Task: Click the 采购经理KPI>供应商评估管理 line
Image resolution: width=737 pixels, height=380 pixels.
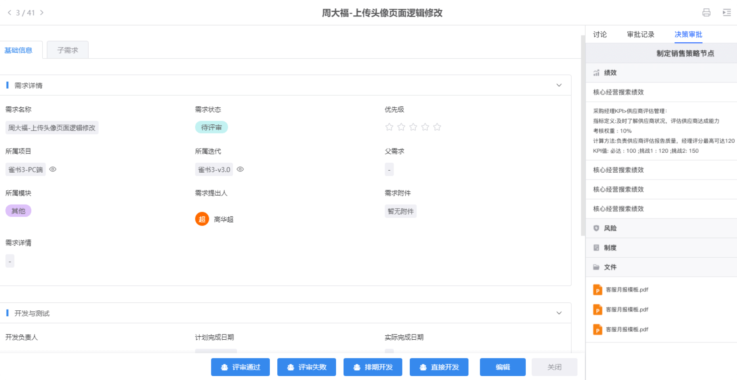Action: 630,111
